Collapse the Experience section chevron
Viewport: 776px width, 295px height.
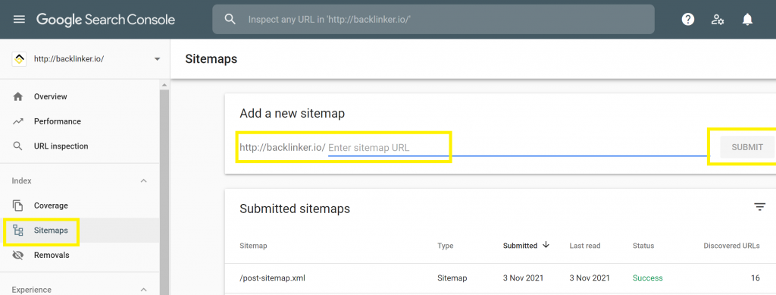143,290
